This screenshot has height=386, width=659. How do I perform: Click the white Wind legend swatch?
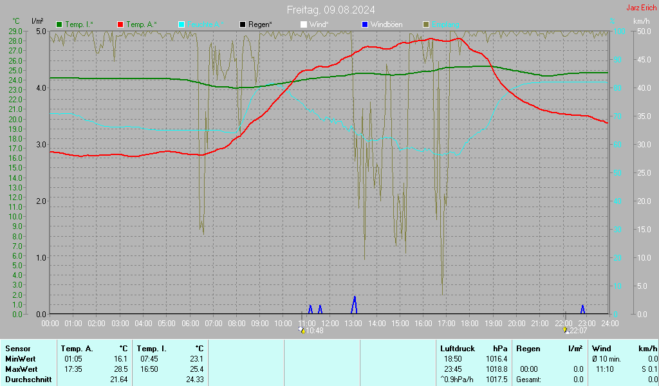point(304,25)
